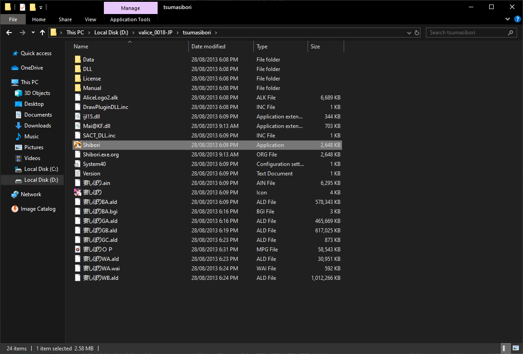Screen dimensions: 523x354
Task: Select the 妻しぼりGA.ald file
Action: pos(207,221)
